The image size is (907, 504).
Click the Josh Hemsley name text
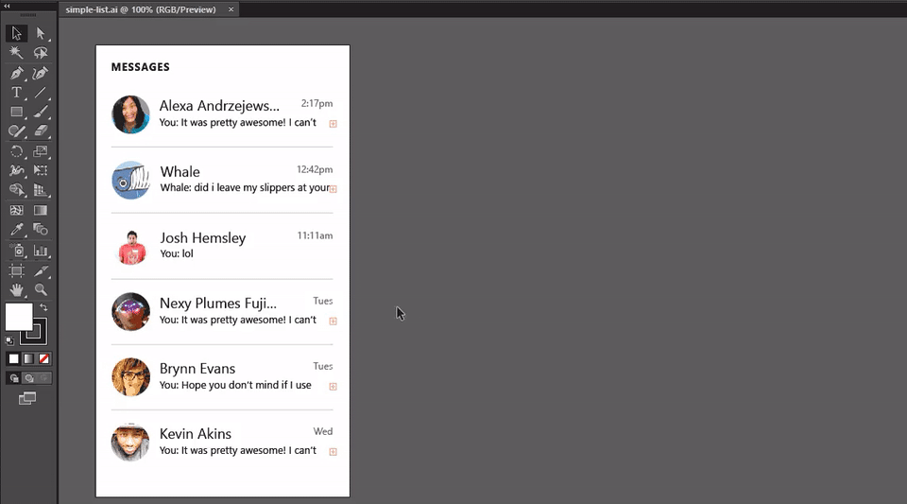click(202, 238)
